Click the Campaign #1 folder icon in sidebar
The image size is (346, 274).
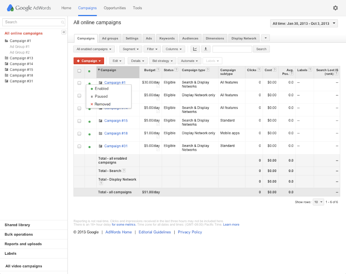[x=7, y=41]
